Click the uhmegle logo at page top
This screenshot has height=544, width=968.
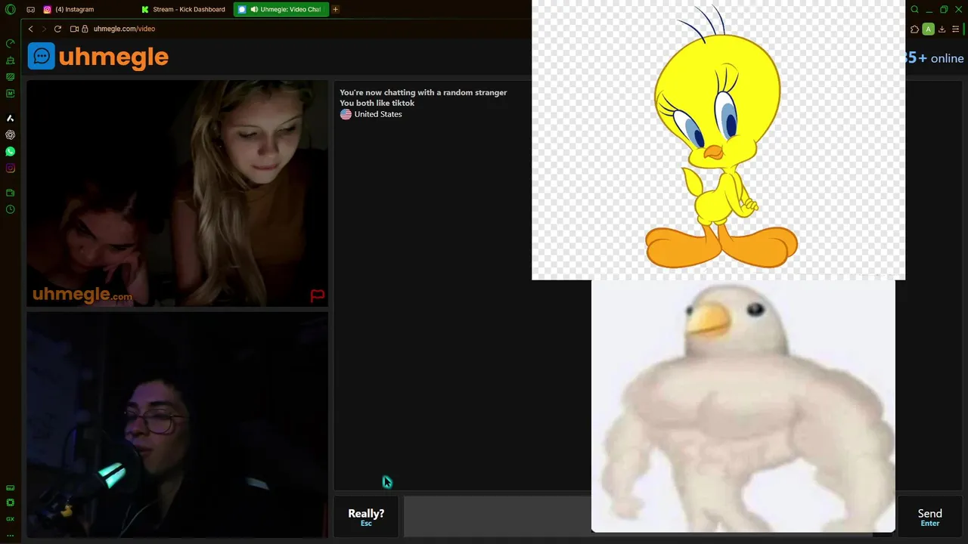(x=98, y=57)
